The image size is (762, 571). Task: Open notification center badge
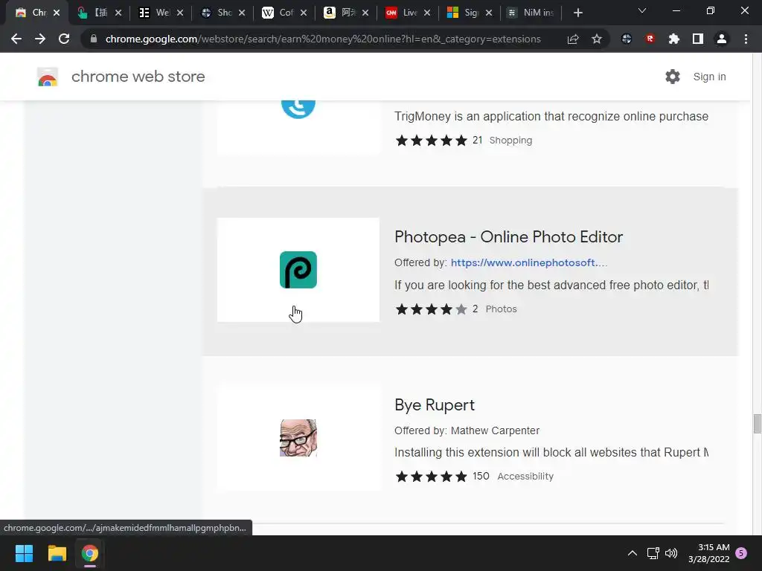pos(741,553)
